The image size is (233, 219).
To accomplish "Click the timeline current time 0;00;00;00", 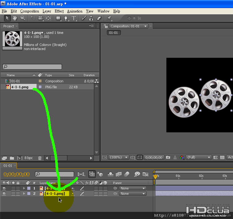I will click(x=16, y=174).
